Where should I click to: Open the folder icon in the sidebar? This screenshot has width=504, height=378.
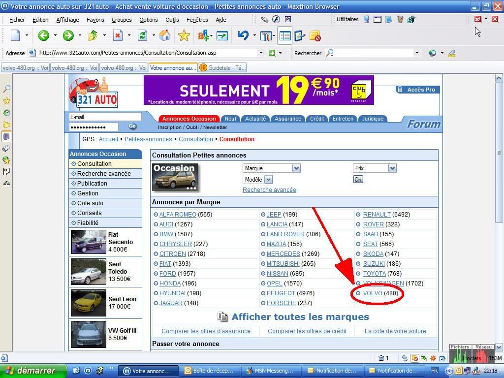pos(6,125)
